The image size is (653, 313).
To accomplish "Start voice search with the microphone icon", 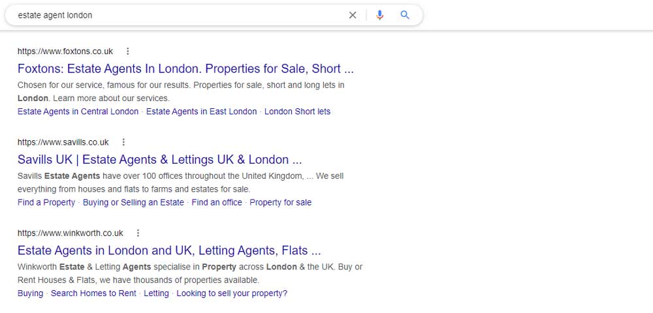I will pos(380,15).
